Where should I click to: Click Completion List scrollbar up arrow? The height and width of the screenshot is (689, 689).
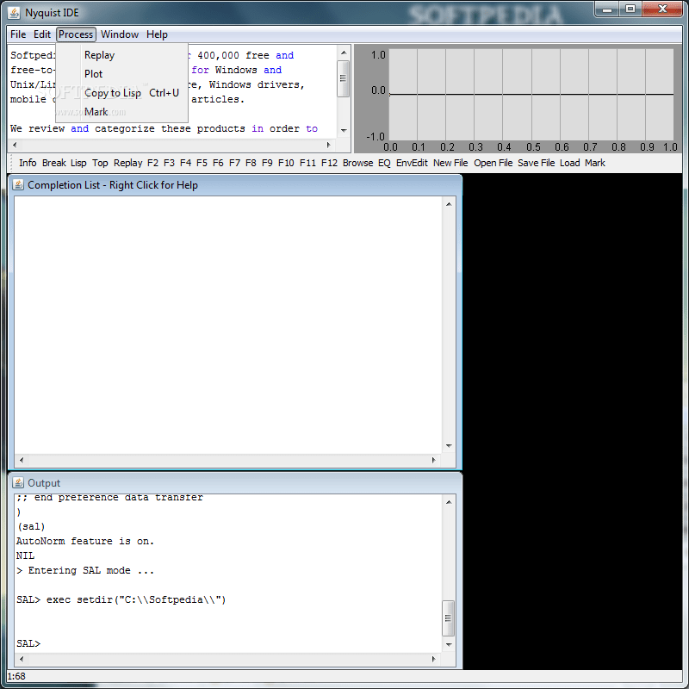point(449,204)
